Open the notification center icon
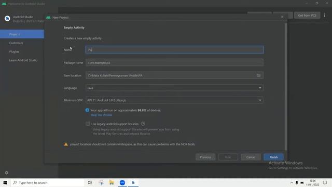The width and height of the screenshot is (332, 187). [325, 182]
